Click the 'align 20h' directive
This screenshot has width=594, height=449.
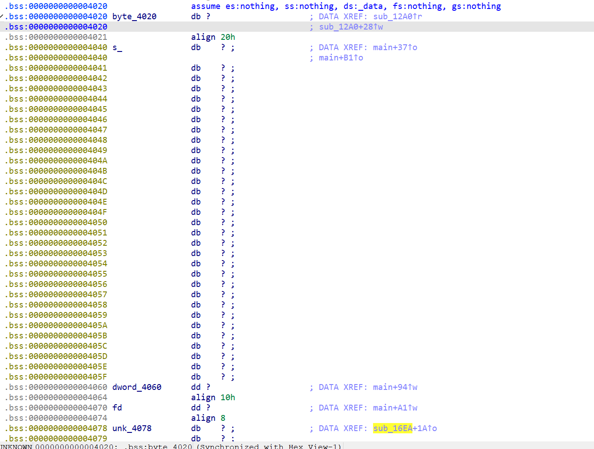click(x=213, y=37)
